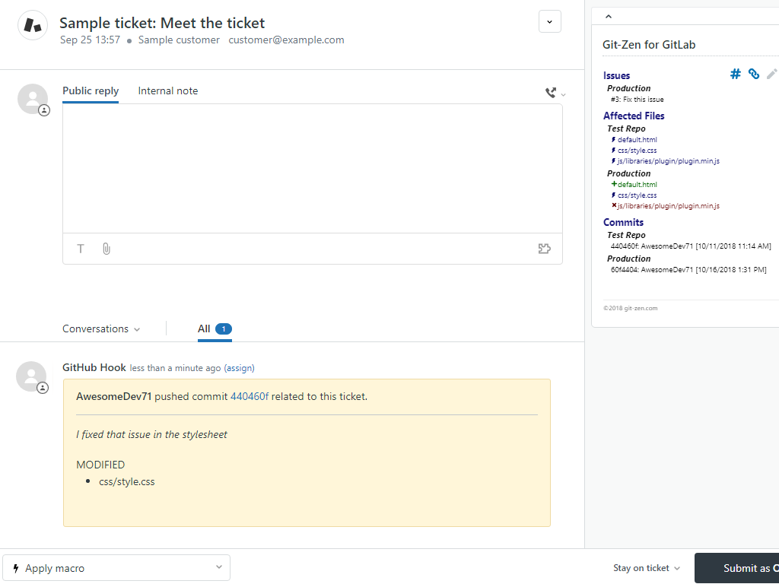
Task: Switch to the Internal note tab
Action: coord(167,90)
